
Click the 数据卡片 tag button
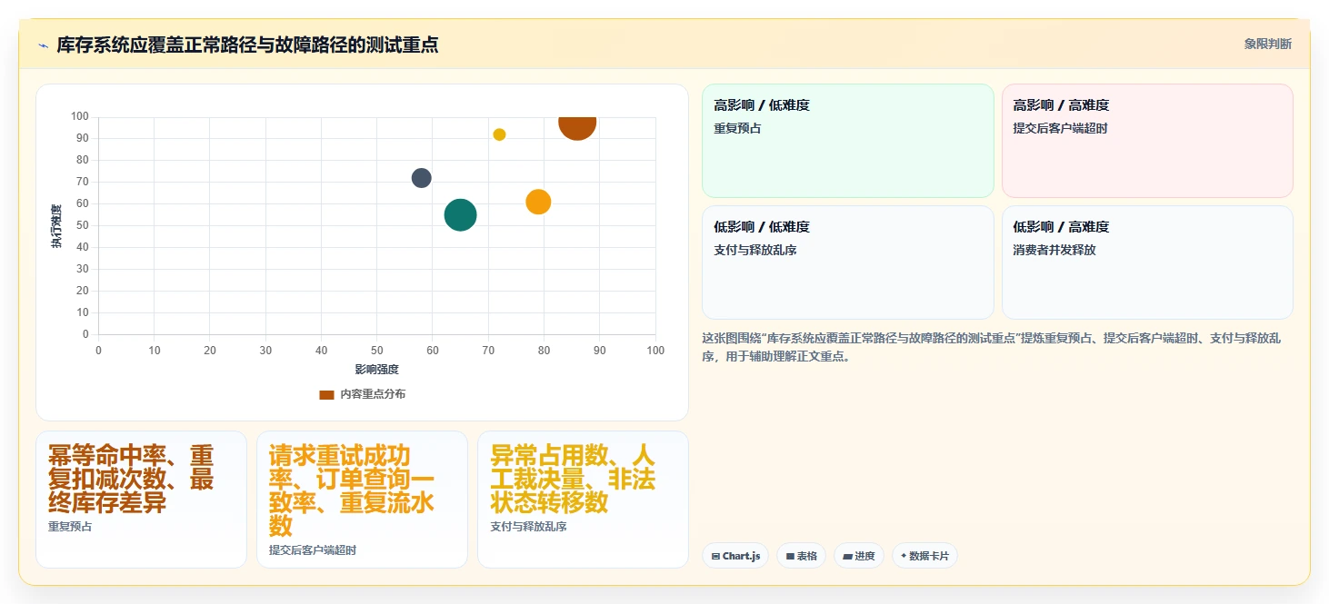click(924, 556)
